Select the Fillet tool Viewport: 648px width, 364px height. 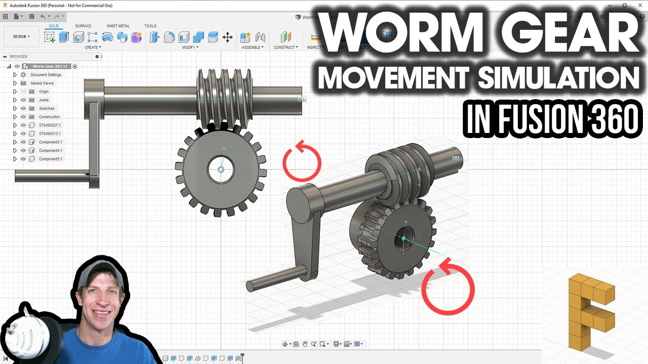(169, 37)
